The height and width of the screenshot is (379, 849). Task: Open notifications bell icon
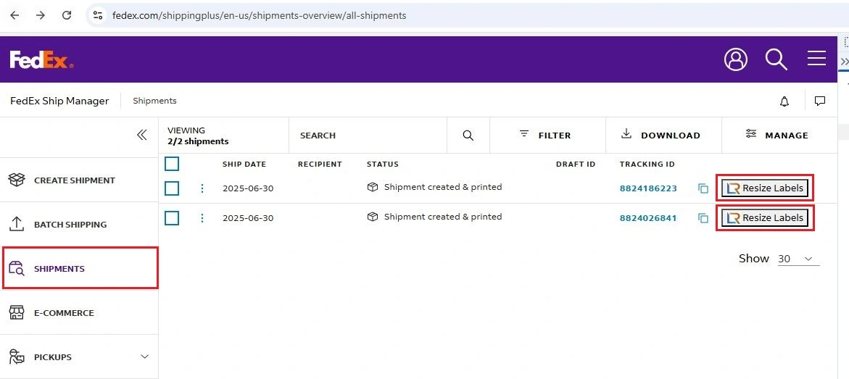tap(784, 101)
